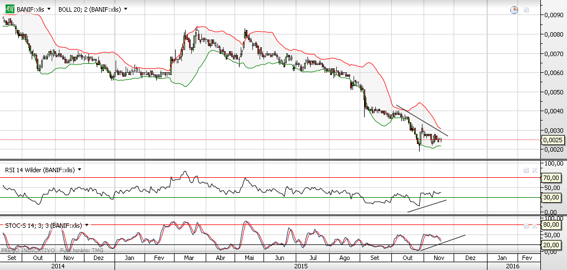Select the descending trendline on price chart
Viewport: 567px width, 270px height.
422,121
